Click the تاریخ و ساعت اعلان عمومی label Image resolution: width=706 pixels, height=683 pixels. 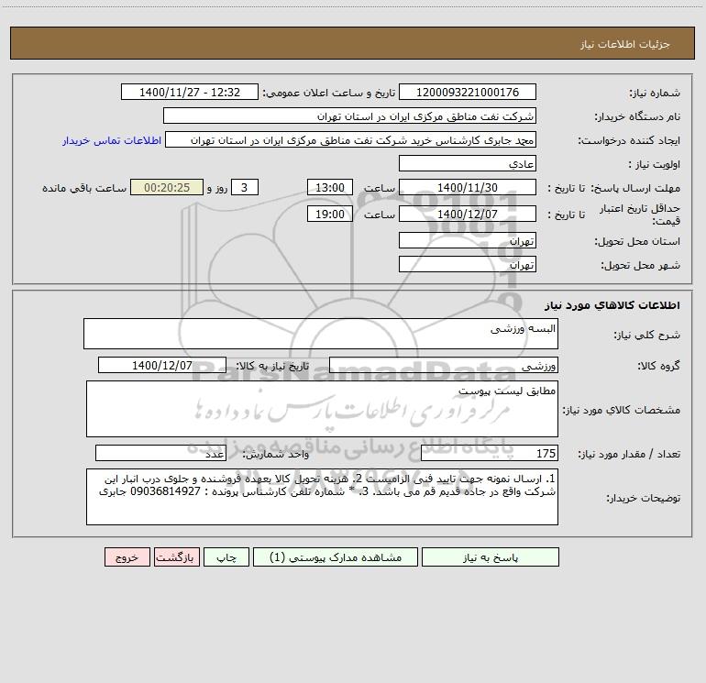point(329,93)
